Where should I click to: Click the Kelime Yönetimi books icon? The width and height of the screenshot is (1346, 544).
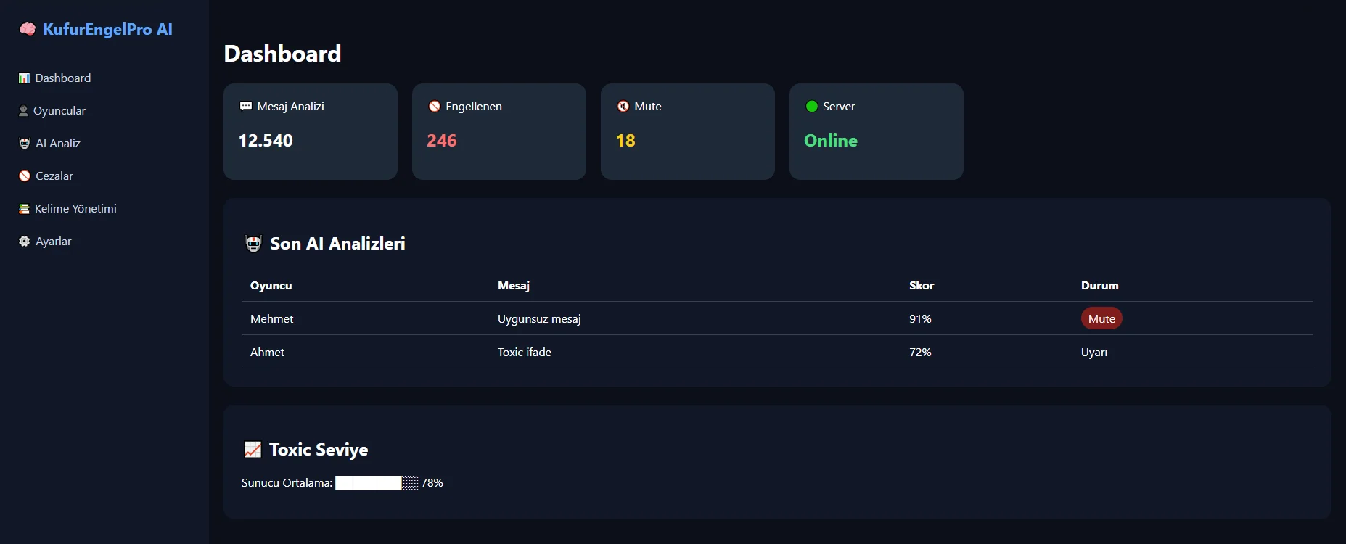point(24,209)
